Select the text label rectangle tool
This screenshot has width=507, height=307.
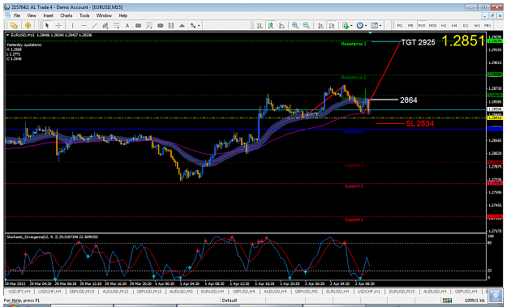[138, 25]
